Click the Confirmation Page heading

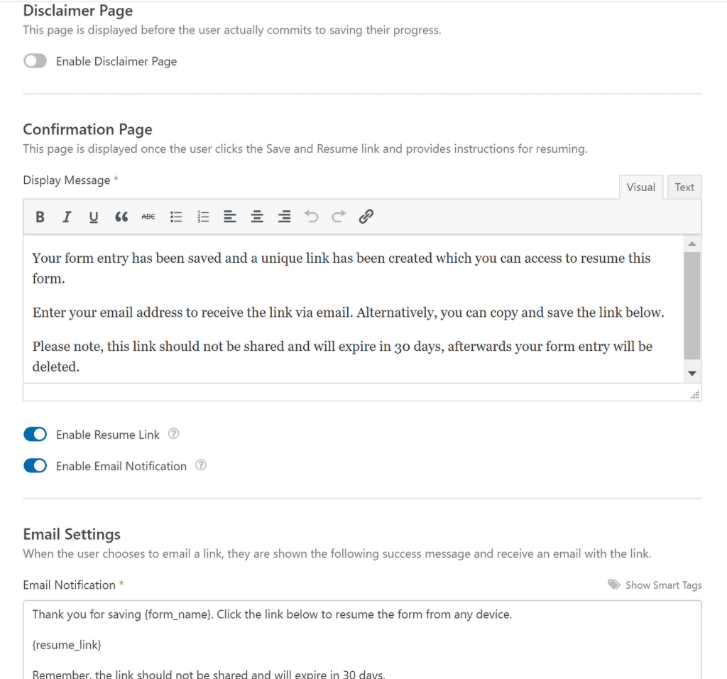click(x=87, y=129)
